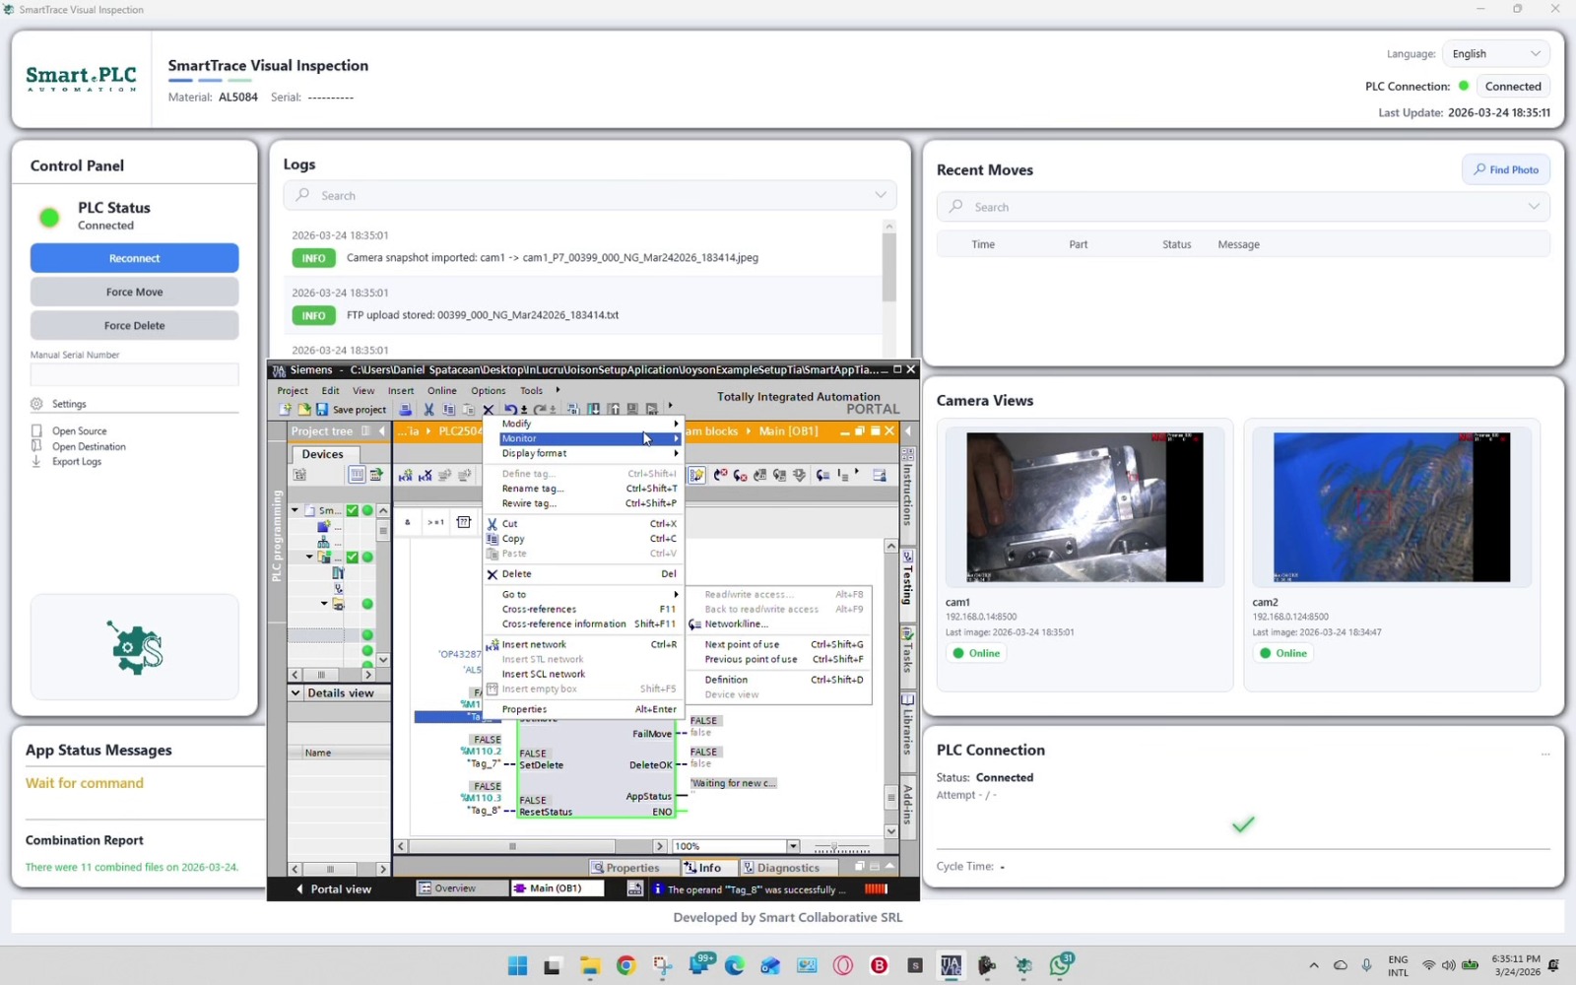Viewport: 1576px width, 985px height.
Task: Click the Download to device icon in TIA toolbar
Action: pos(594,410)
